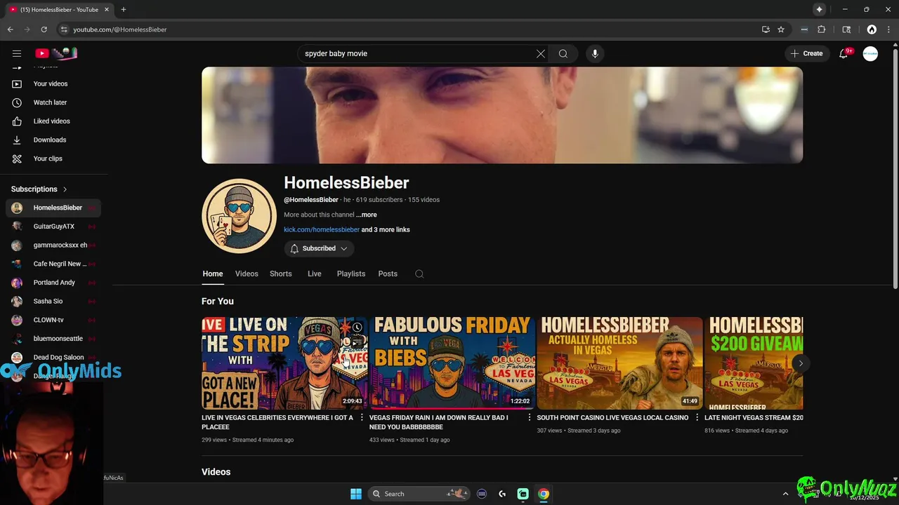Open options for VEGAS FRIDAY RAIN video
Image resolution: width=899 pixels, height=505 pixels.
coord(530,417)
